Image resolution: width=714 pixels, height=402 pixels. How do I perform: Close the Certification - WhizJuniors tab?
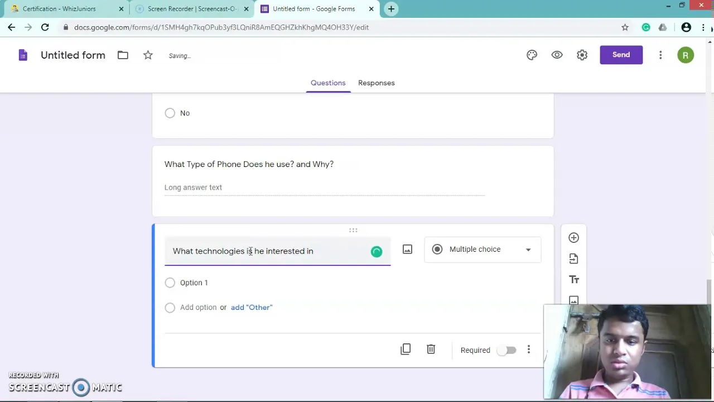point(121,9)
